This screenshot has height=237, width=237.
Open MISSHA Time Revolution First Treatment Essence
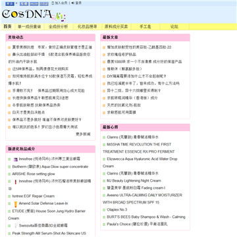tap(139, 148)
